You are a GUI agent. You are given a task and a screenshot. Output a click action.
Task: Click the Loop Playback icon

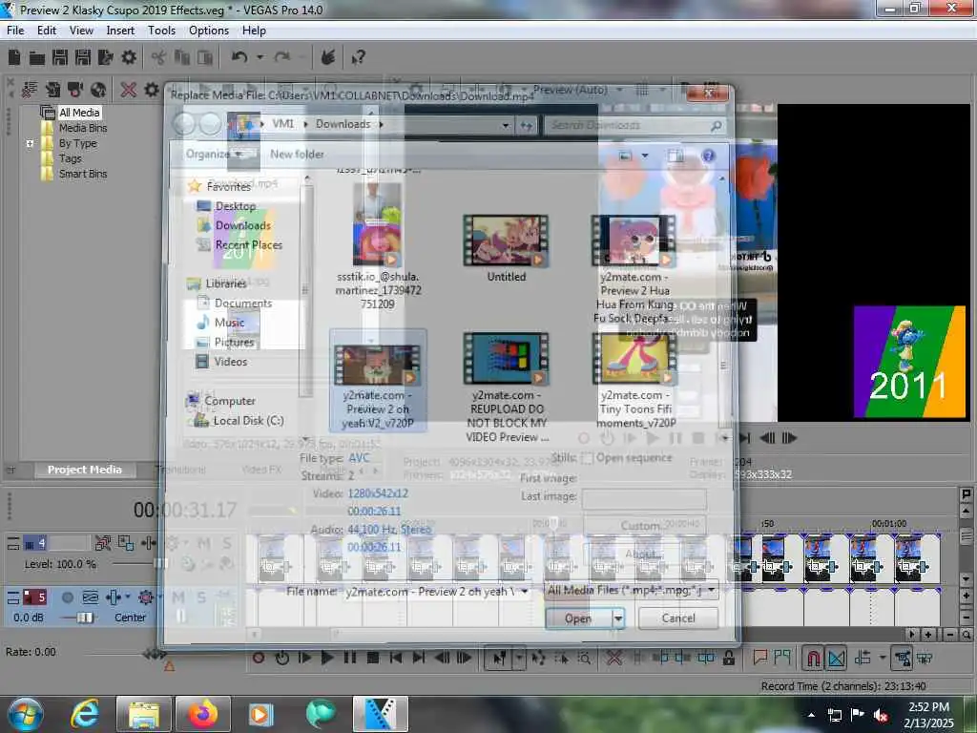pos(281,658)
